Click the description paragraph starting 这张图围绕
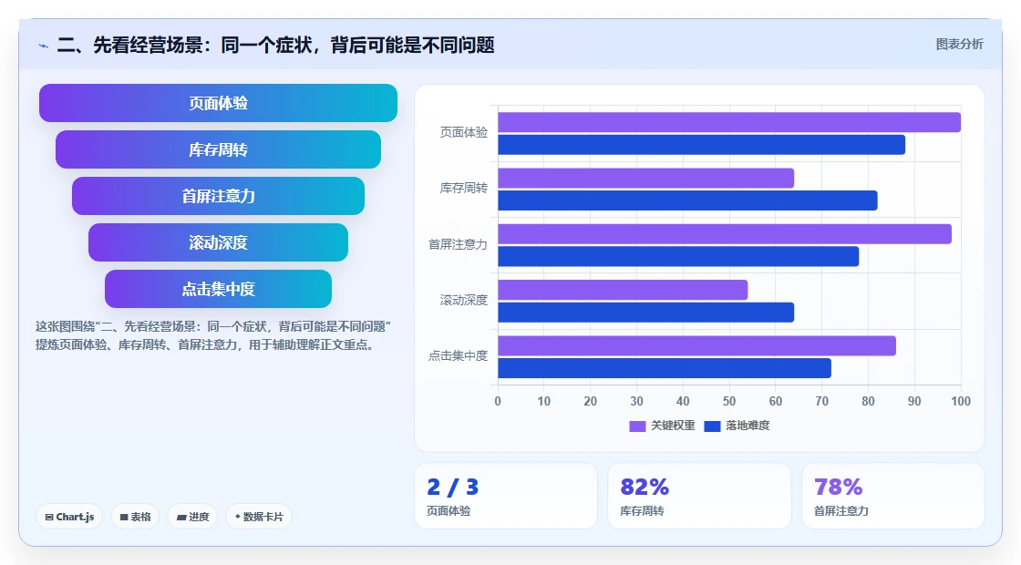The width and height of the screenshot is (1021, 565). (x=213, y=336)
